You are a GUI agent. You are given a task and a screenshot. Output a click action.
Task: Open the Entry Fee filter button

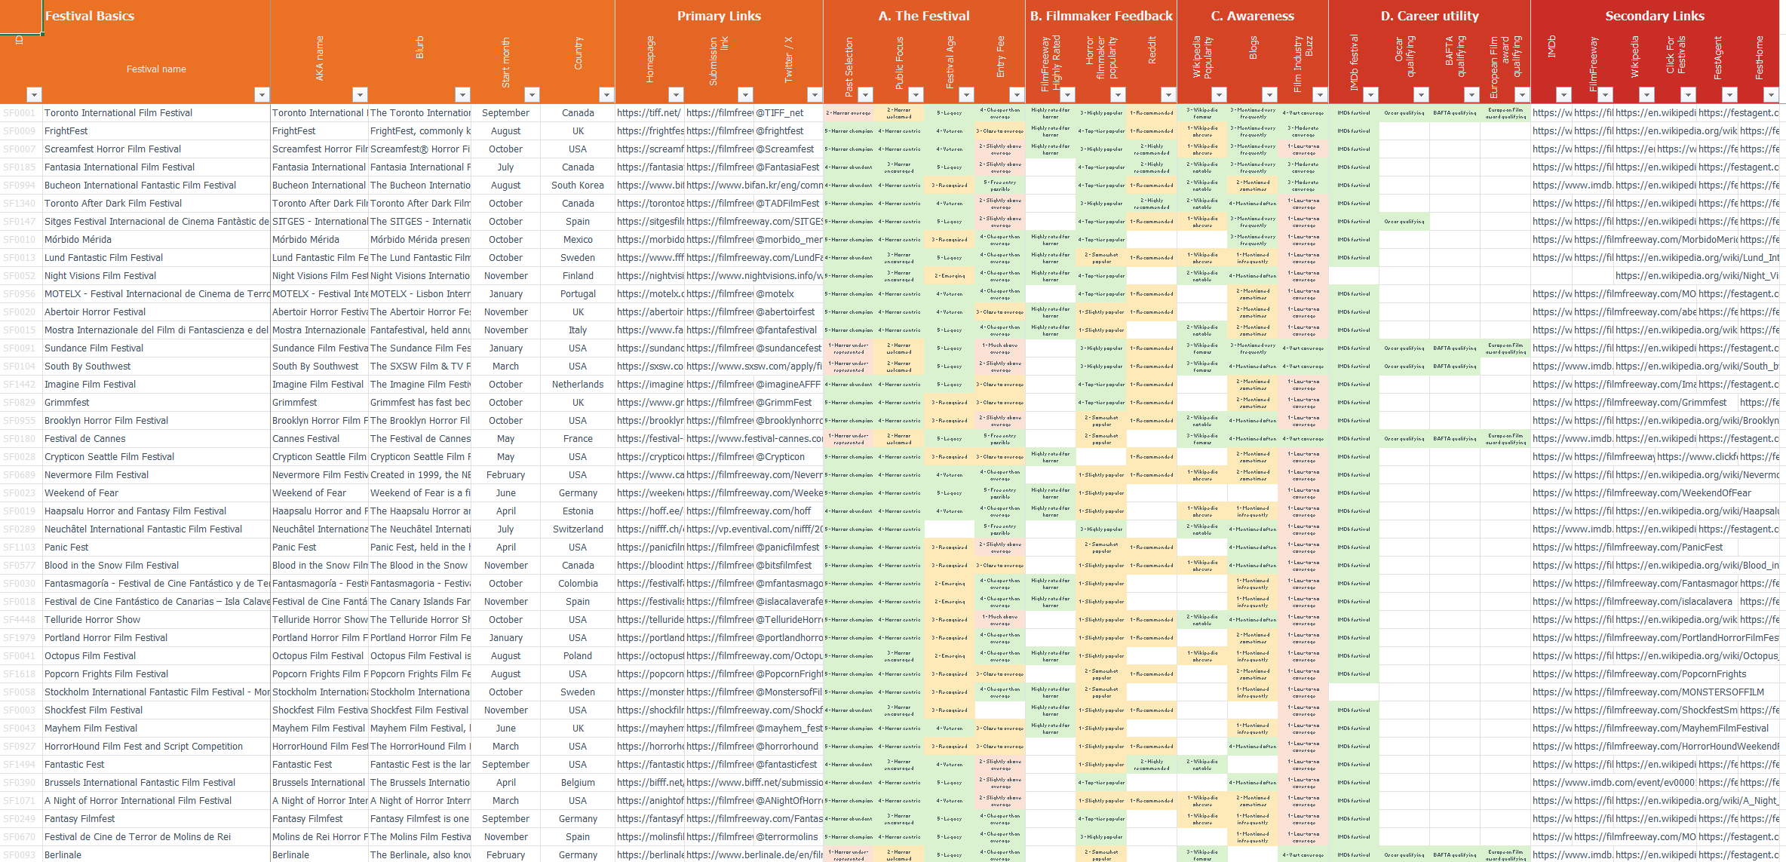pyautogui.click(x=1017, y=94)
